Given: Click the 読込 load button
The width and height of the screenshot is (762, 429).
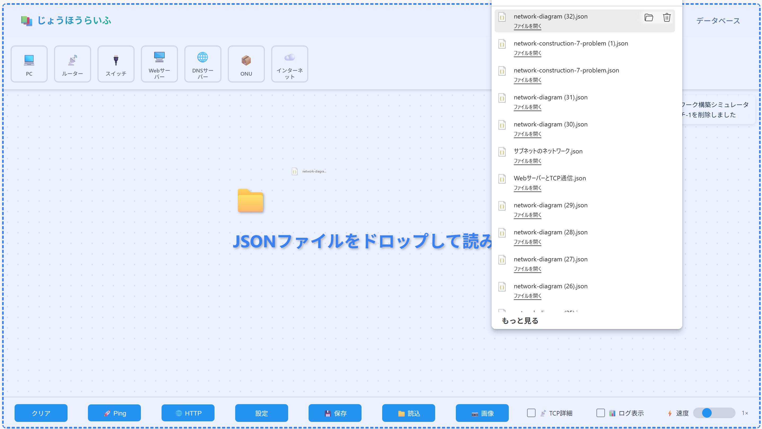Looking at the screenshot, I should [x=408, y=413].
